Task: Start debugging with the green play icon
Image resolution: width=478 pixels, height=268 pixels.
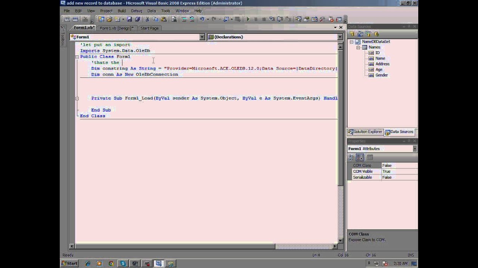Action: click(x=248, y=19)
